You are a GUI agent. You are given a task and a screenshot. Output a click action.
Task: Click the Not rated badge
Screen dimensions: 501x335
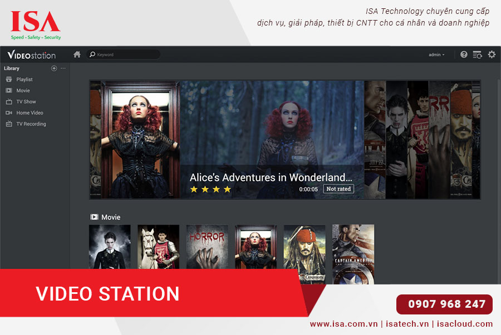(338, 189)
